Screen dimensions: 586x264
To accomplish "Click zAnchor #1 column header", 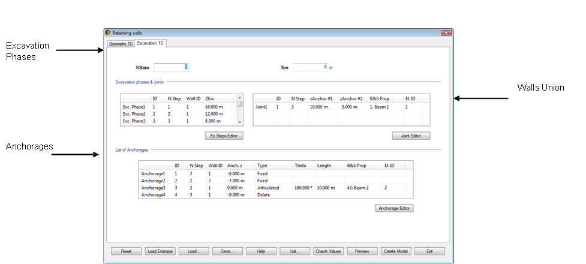I will point(323,99).
